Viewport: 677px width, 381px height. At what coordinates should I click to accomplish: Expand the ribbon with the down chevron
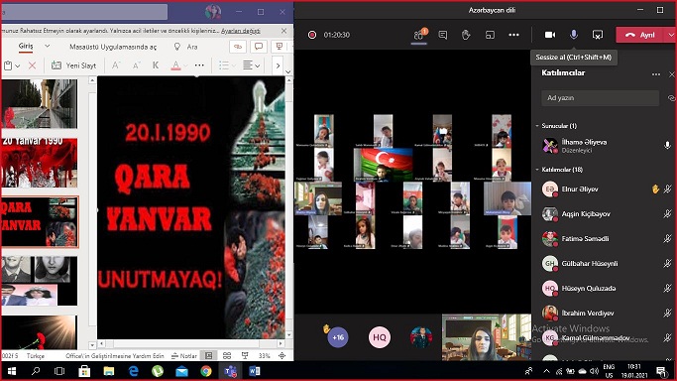click(288, 71)
